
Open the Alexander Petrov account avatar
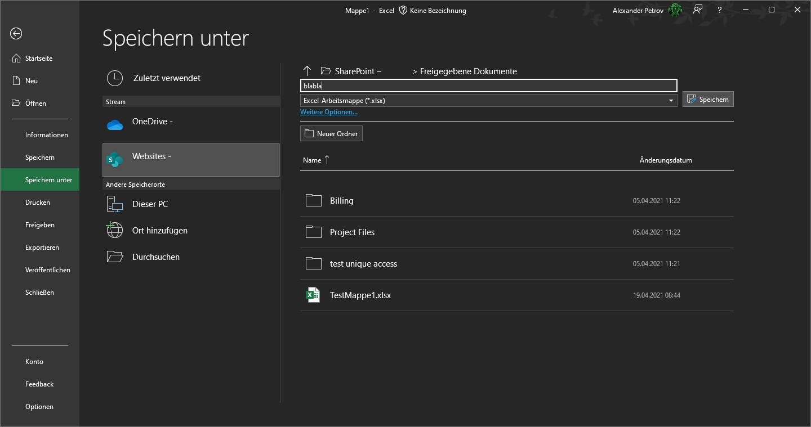[675, 10]
